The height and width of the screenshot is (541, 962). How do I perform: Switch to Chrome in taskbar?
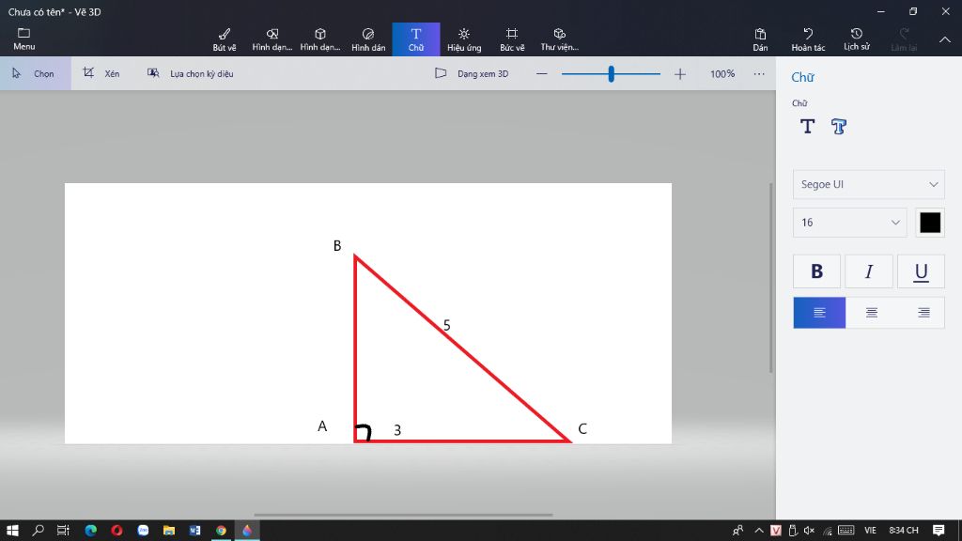(x=221, y=530)
